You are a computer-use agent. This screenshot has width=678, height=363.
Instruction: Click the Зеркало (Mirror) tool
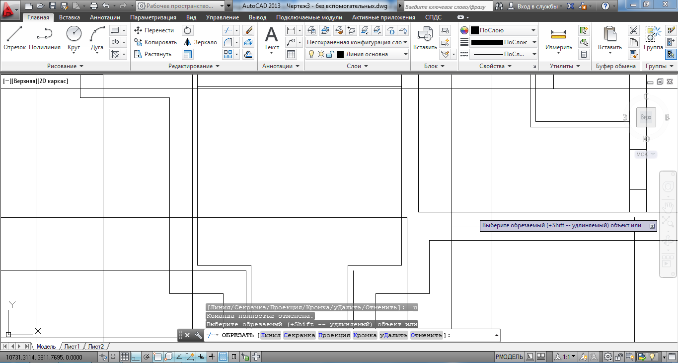[x=200, y=42]
